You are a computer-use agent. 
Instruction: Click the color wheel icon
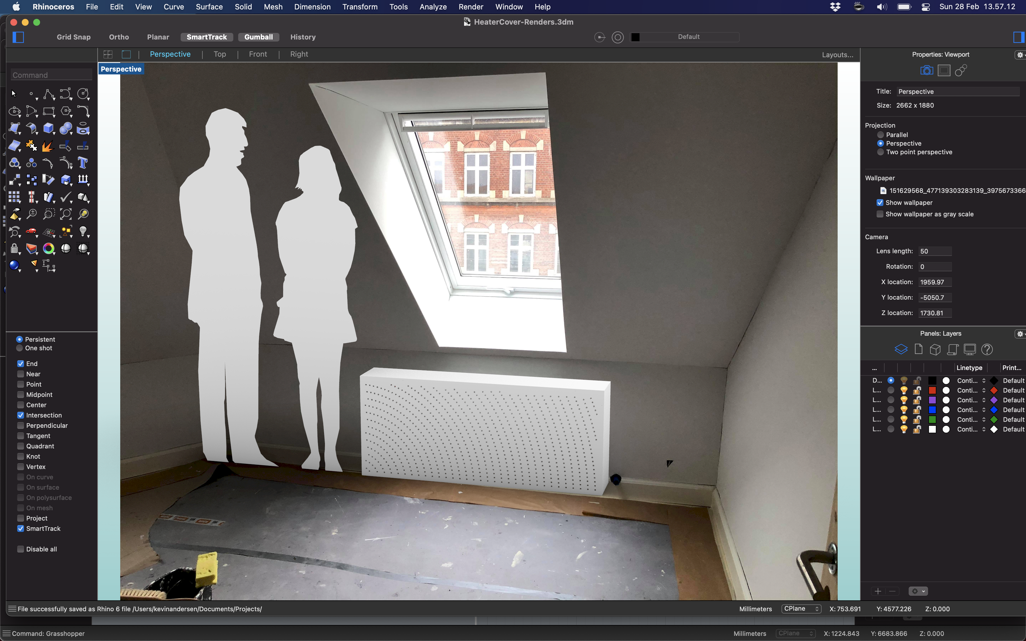tap(49, 248)
